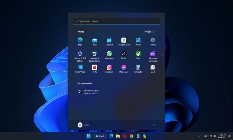This screenshot has height=140, width=233.
Task: Launch the Mail app
Action: 95,41
